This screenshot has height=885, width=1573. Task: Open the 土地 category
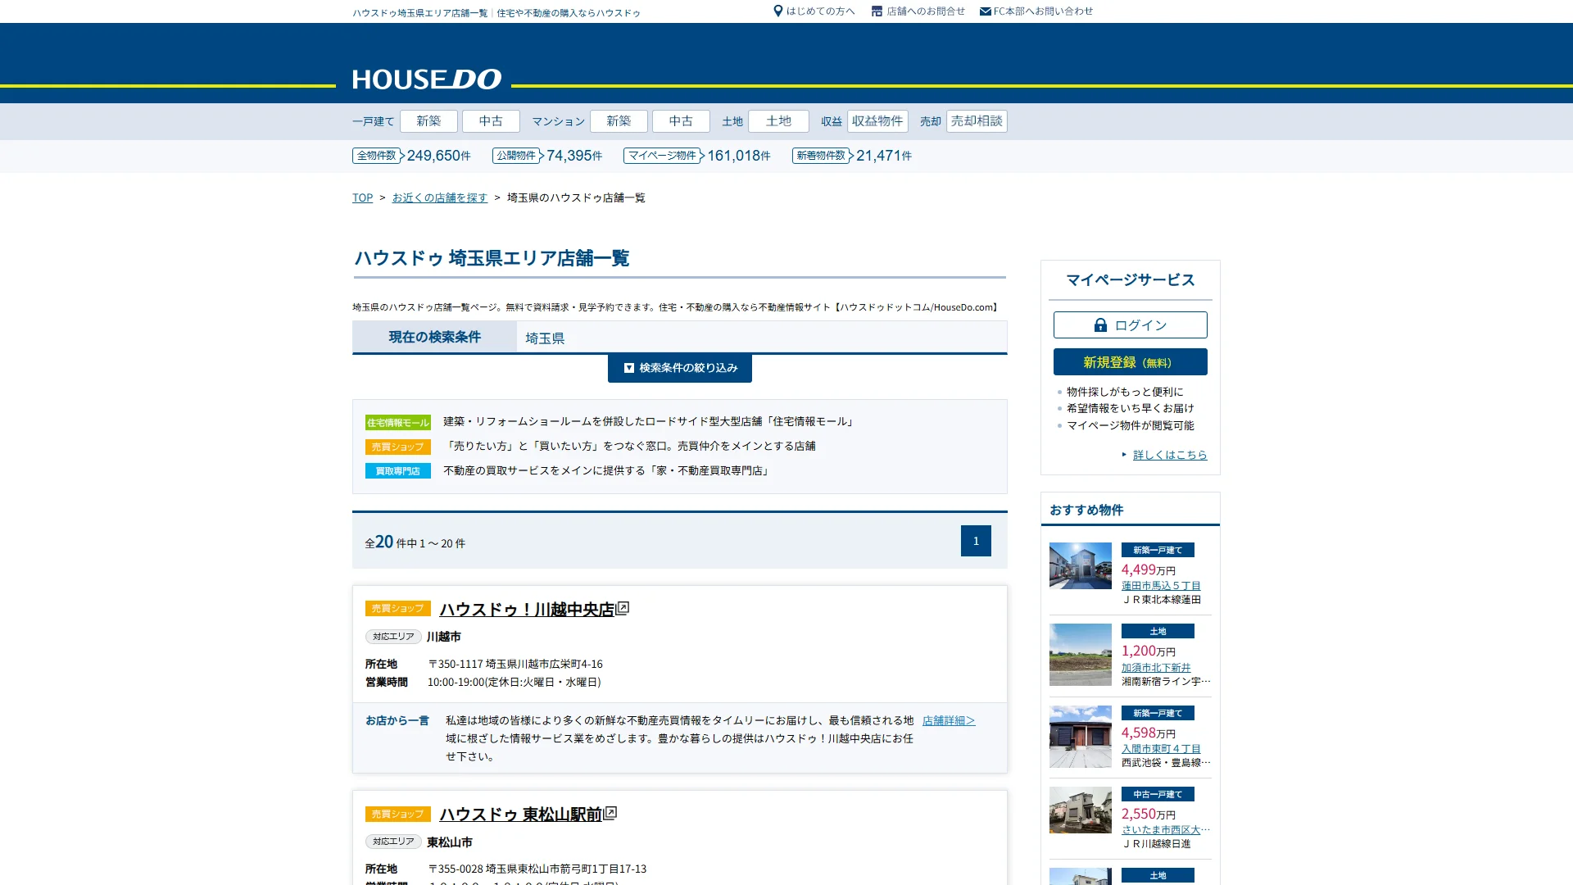tap(778, 121)
